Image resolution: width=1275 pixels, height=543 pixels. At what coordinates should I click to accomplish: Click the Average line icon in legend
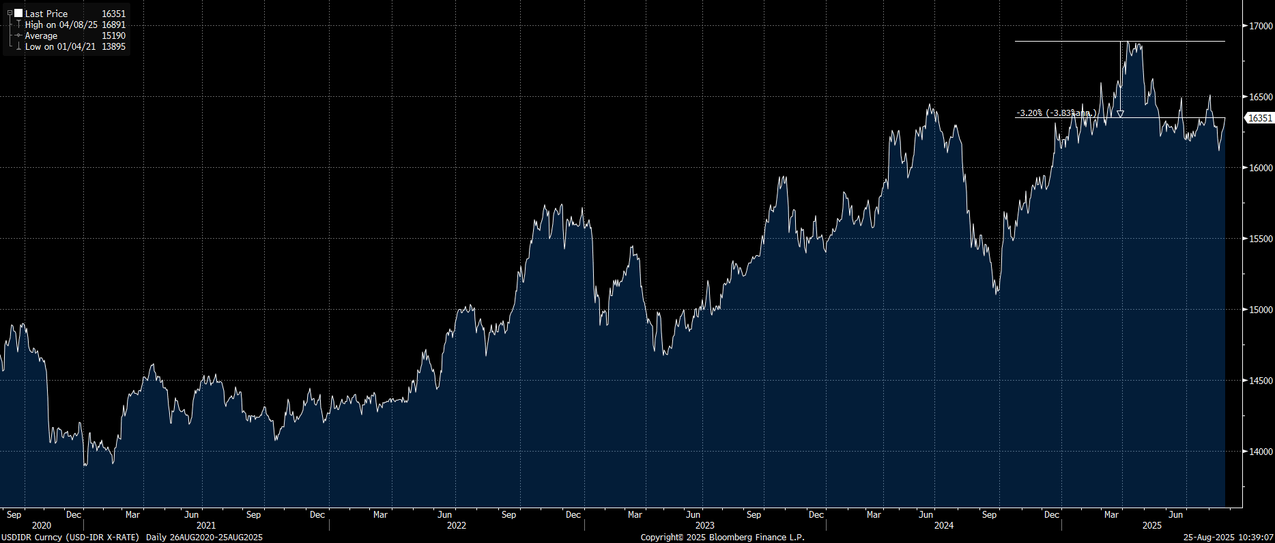[x=18, y=35]
